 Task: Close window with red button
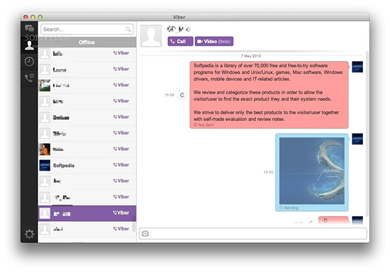coord(26,17)
